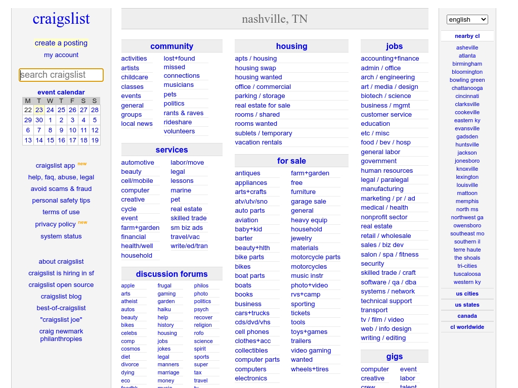Open computer gigs

point(375,369)
